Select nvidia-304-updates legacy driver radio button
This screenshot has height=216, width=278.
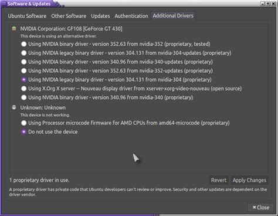(x=24, y=53)
